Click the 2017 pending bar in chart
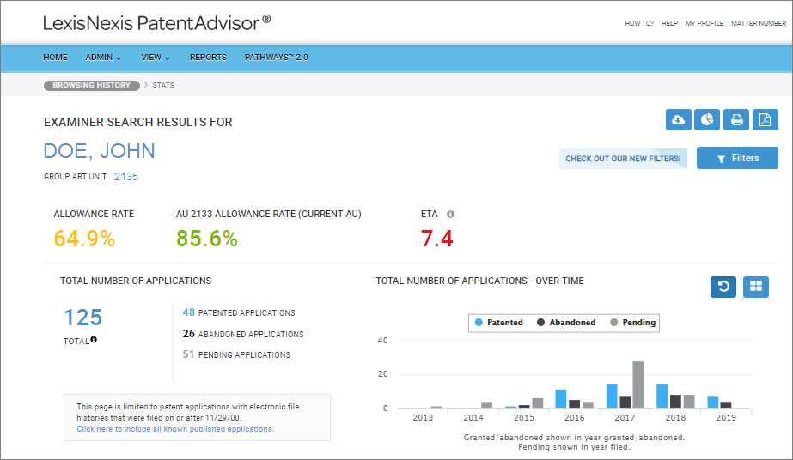Screen dimensions: 793x460 coord(637,384)
